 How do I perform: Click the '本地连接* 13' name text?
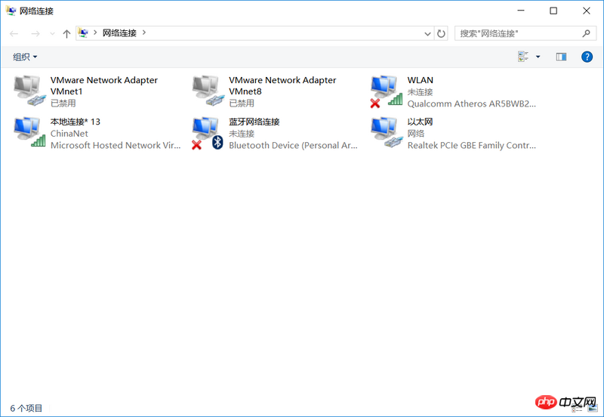pyautogui.click(x=75, y=122)
